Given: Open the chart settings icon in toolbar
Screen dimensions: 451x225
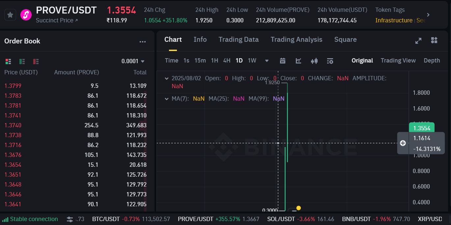Looking at the screenshot, I should tap(330, 61).
